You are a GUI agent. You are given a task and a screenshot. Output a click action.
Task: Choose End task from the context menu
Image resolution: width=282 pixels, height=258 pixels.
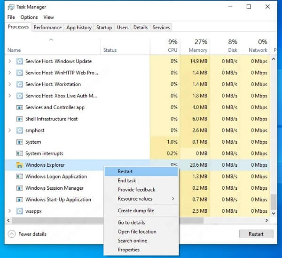click(141, 180)
